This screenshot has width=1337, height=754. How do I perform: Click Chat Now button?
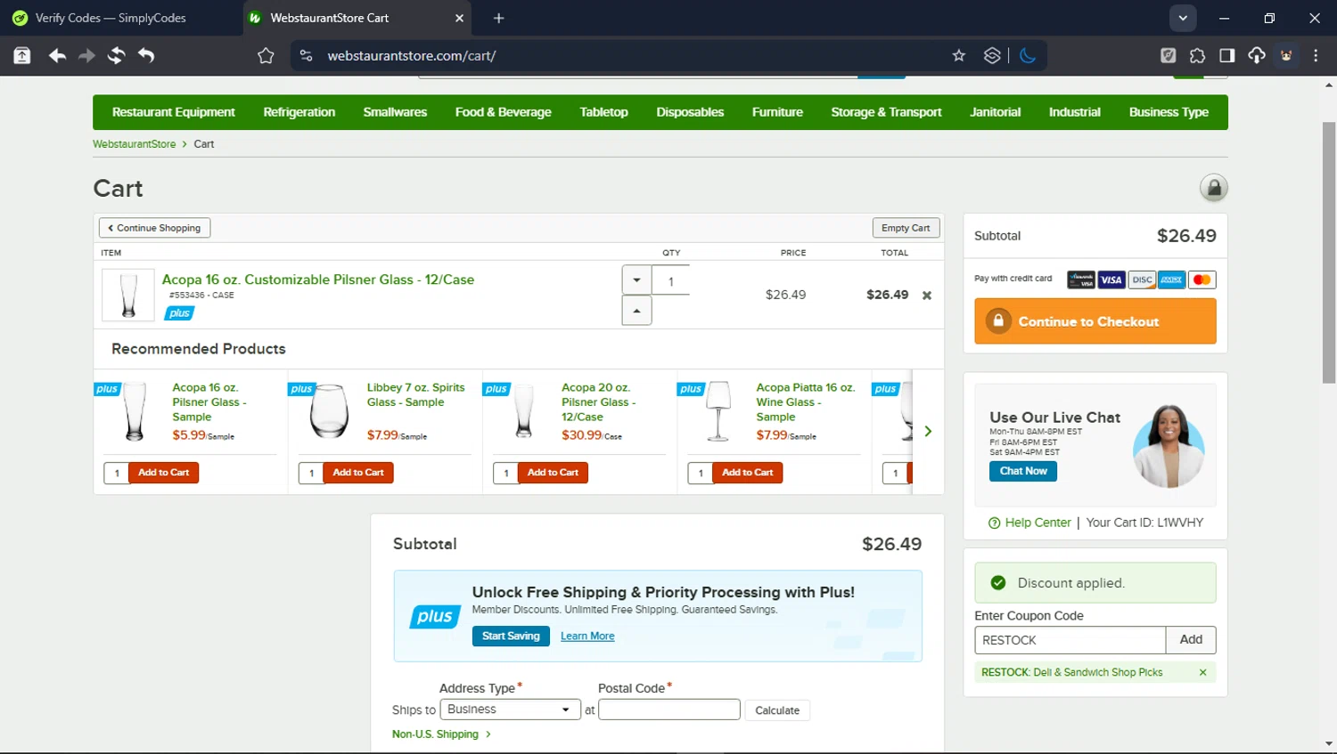pyautogui.click(x=1023, y=471)
